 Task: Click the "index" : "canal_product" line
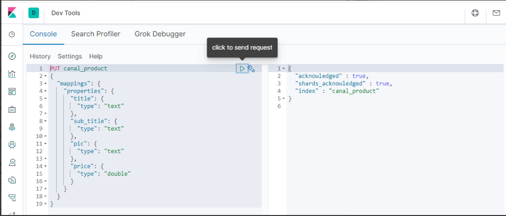click(x=337, y=91)
